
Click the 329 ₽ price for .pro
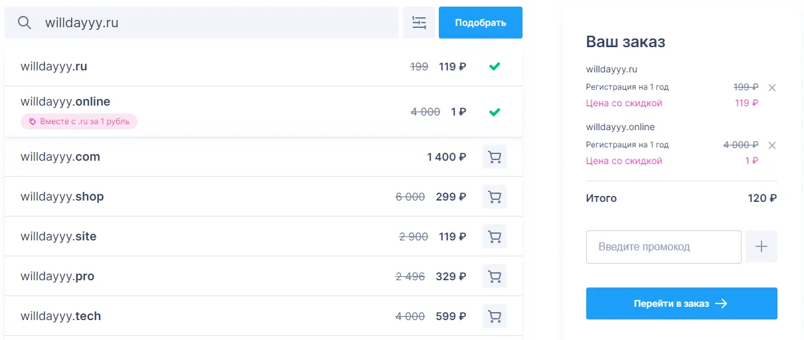(451, 277)
